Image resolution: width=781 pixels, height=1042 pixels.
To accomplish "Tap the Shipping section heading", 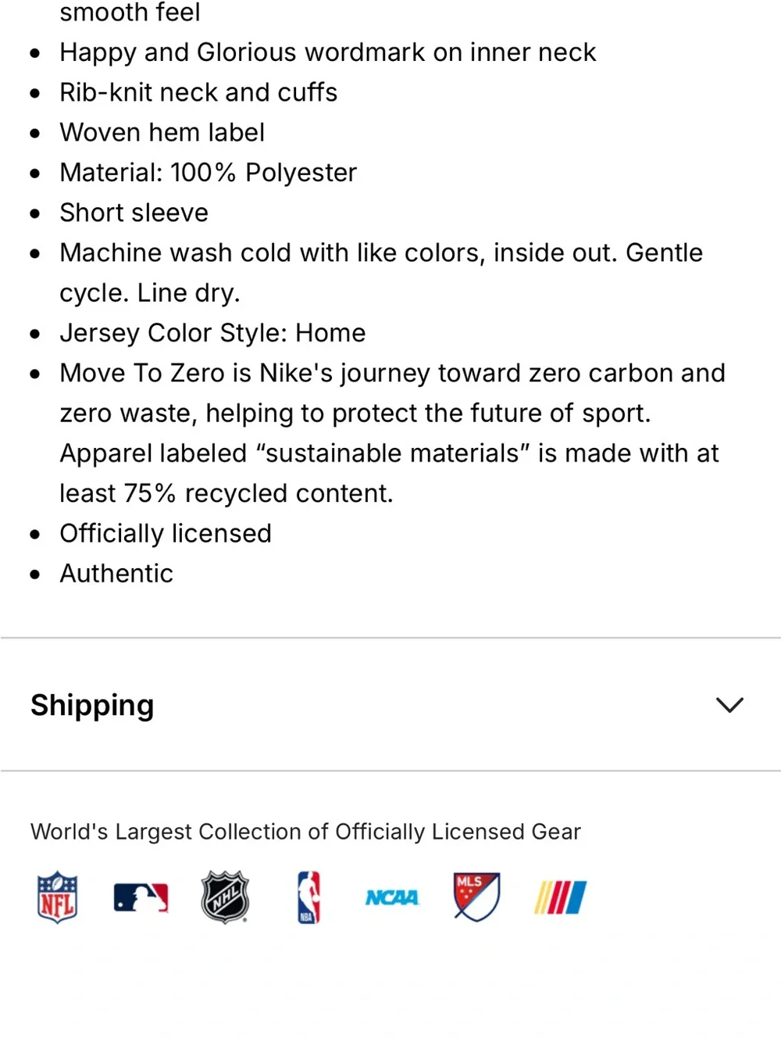I will 92,705.
